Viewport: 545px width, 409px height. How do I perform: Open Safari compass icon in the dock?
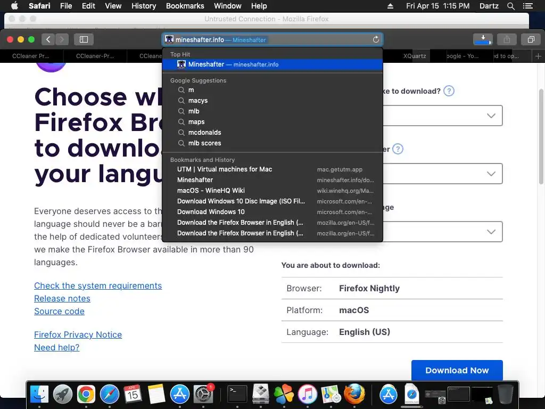point(110,395)
